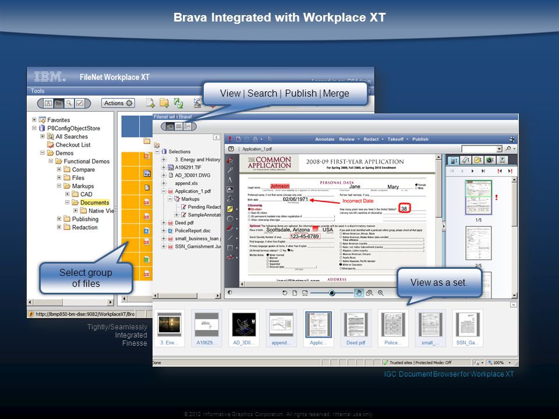This screenshot has width=559, height=419.
Task: Select the page 1/5 thumbnail
Action: [479, 197]
